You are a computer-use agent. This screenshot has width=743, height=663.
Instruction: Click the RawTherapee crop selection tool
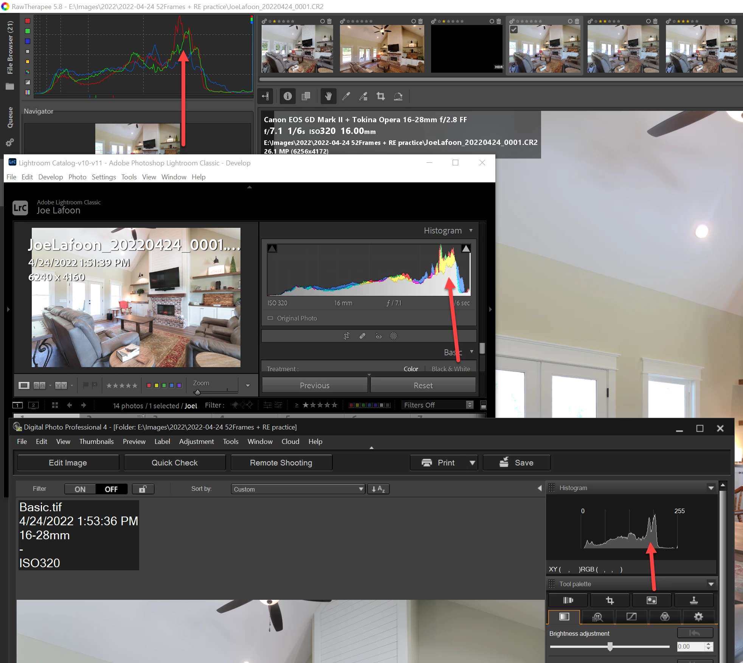click(x=380, y=96)
